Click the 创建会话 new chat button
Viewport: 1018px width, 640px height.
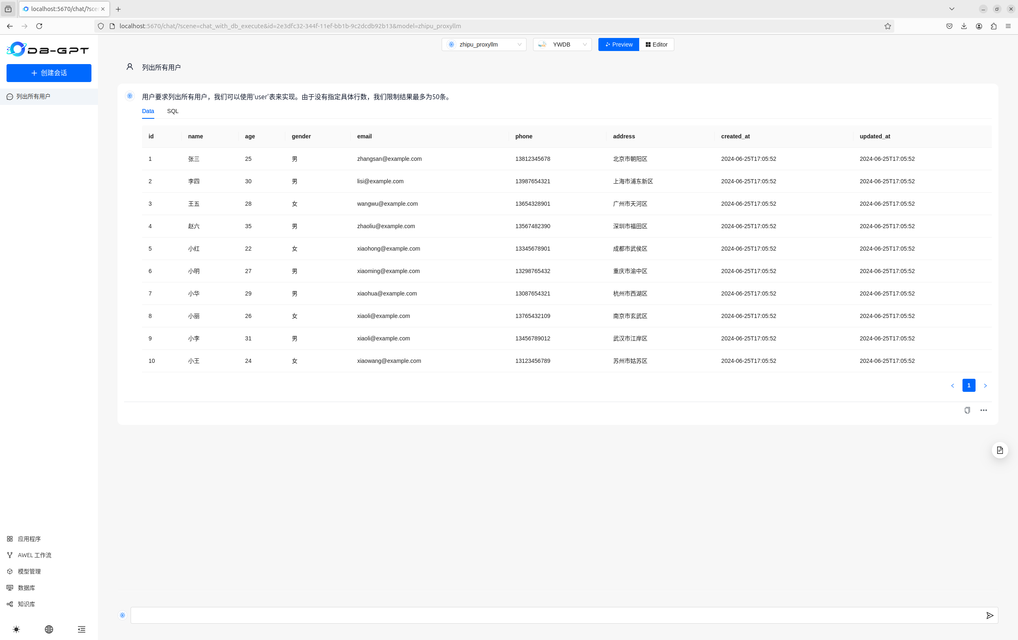[49, 73]
